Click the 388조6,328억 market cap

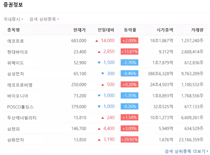(x=160, y=74)
